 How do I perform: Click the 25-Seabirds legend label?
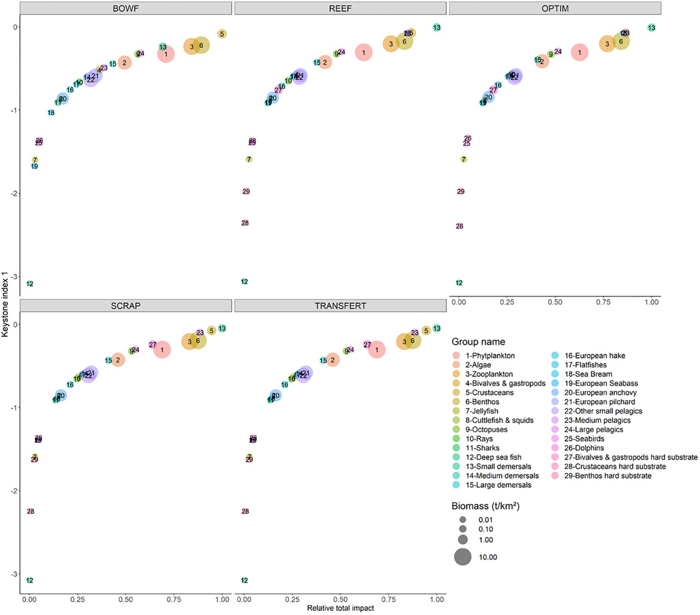[x=584, y=439]
